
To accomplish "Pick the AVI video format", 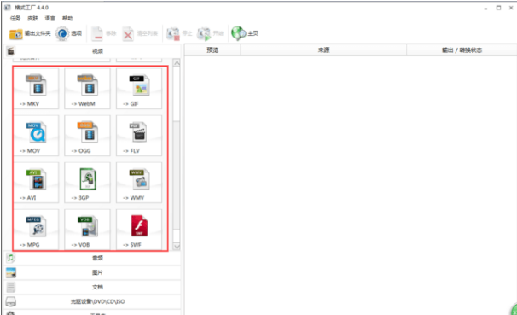I will click(x=36, y=183).
